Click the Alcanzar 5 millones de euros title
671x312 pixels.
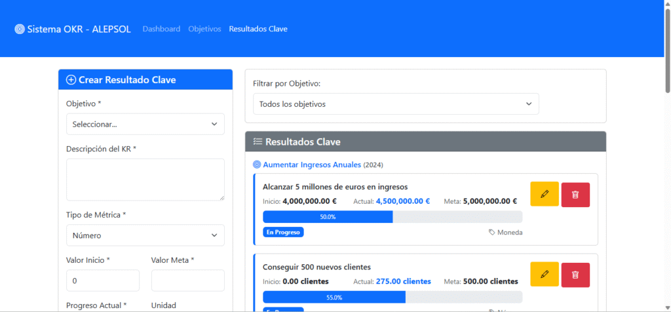coord(335,187)
